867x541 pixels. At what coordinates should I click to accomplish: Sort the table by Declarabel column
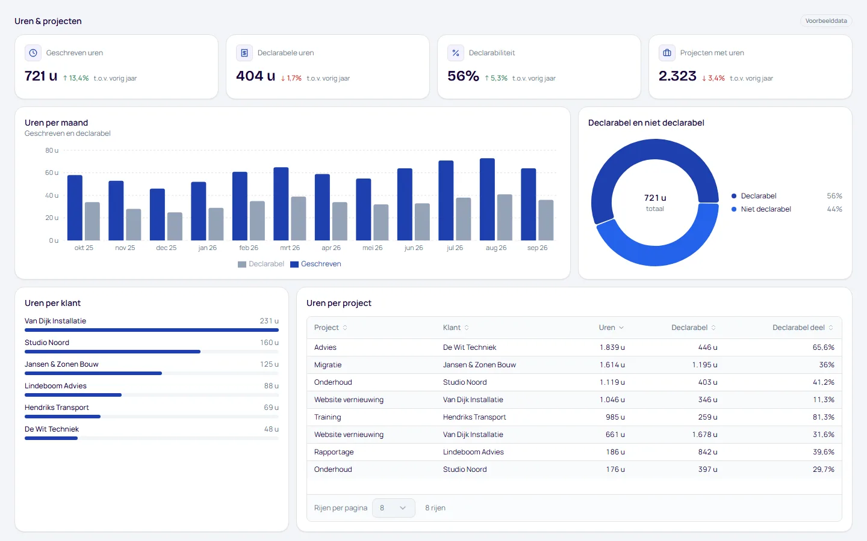[694, 328]
